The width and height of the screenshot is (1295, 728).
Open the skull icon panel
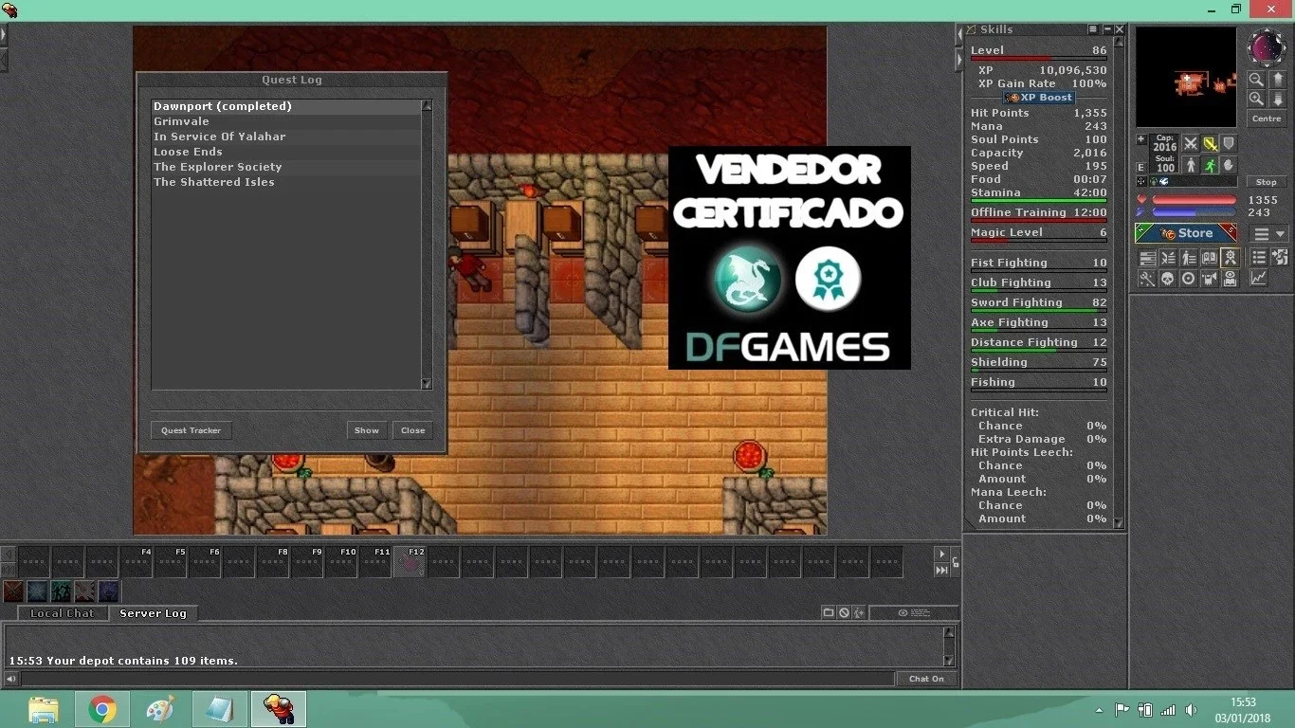[x=1167, y=278]
